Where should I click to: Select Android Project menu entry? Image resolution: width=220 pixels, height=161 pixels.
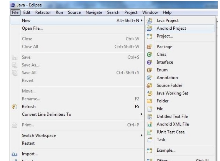(x=180, y=28)
